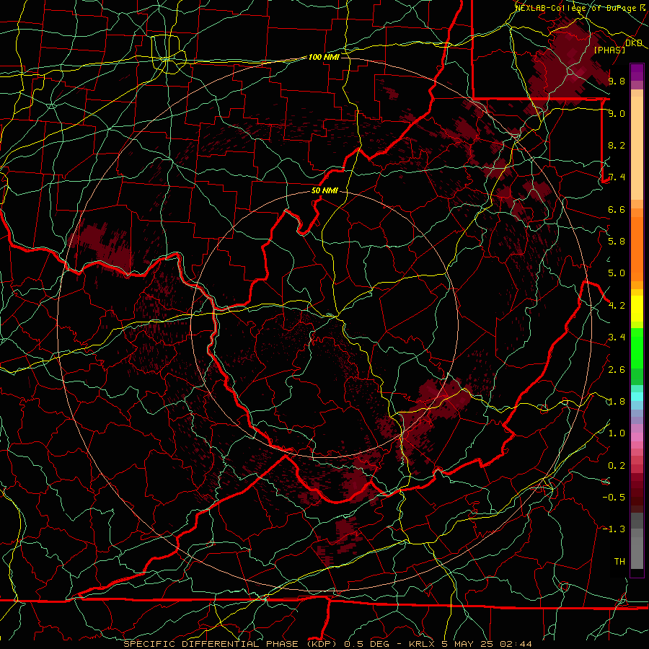Click the 100 NMI range ring label
The image size is (649, 649).
(324, 57)
